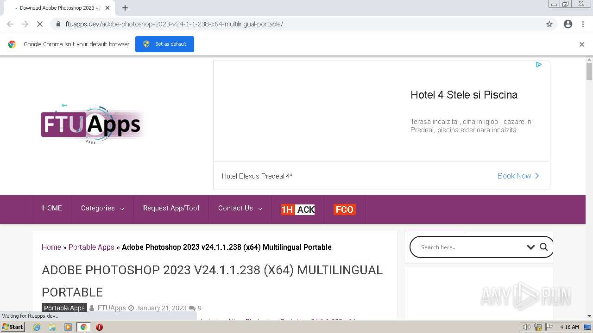Viewport: 593px width, 333px height.
Task: Open media player from taskbar
Action: pos(68,327)
